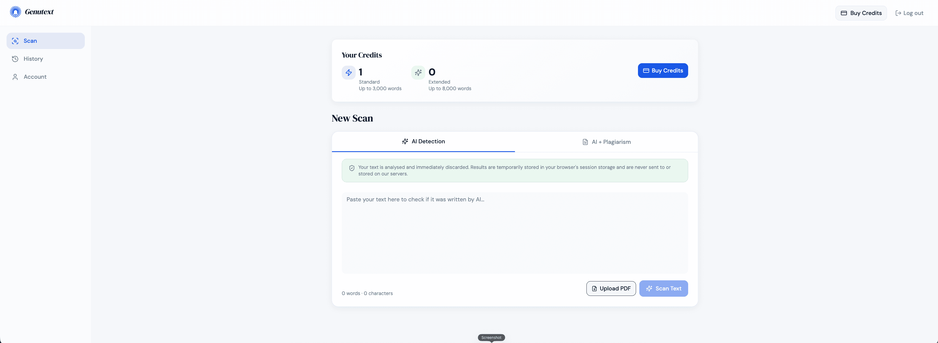Select the AI Detection tab

point(424,141)
